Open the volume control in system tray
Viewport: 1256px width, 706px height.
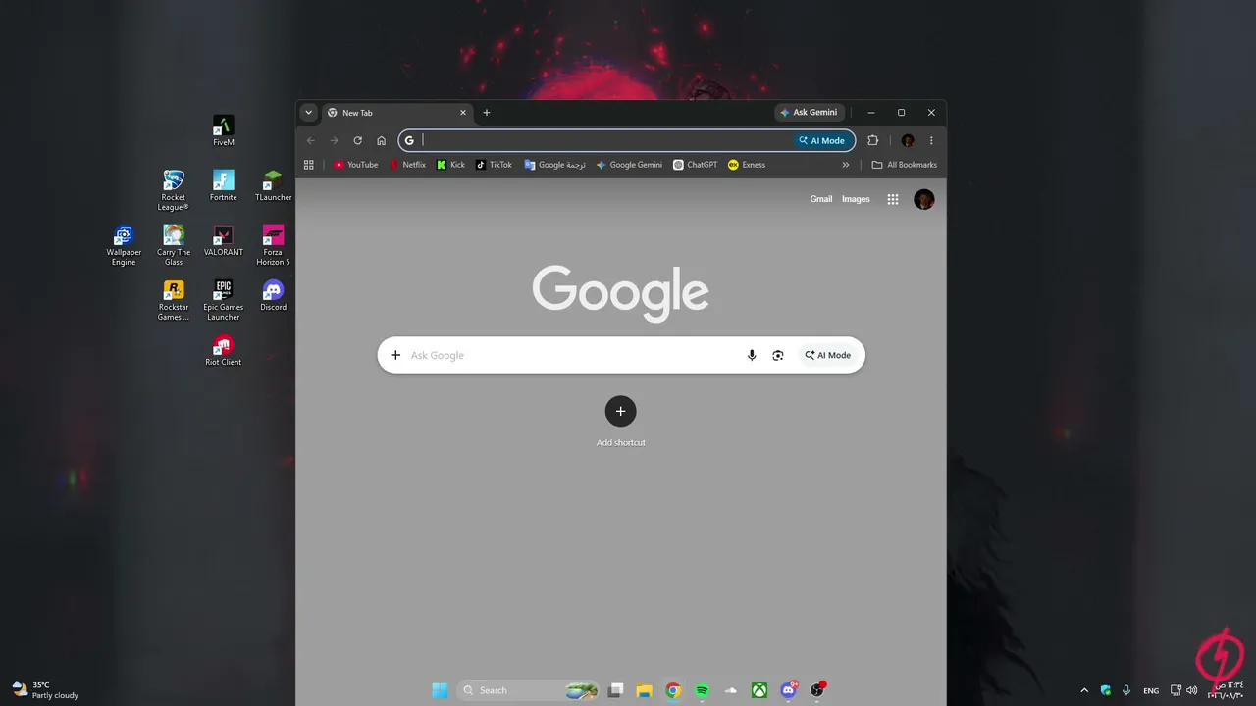tap(1192, 690)
